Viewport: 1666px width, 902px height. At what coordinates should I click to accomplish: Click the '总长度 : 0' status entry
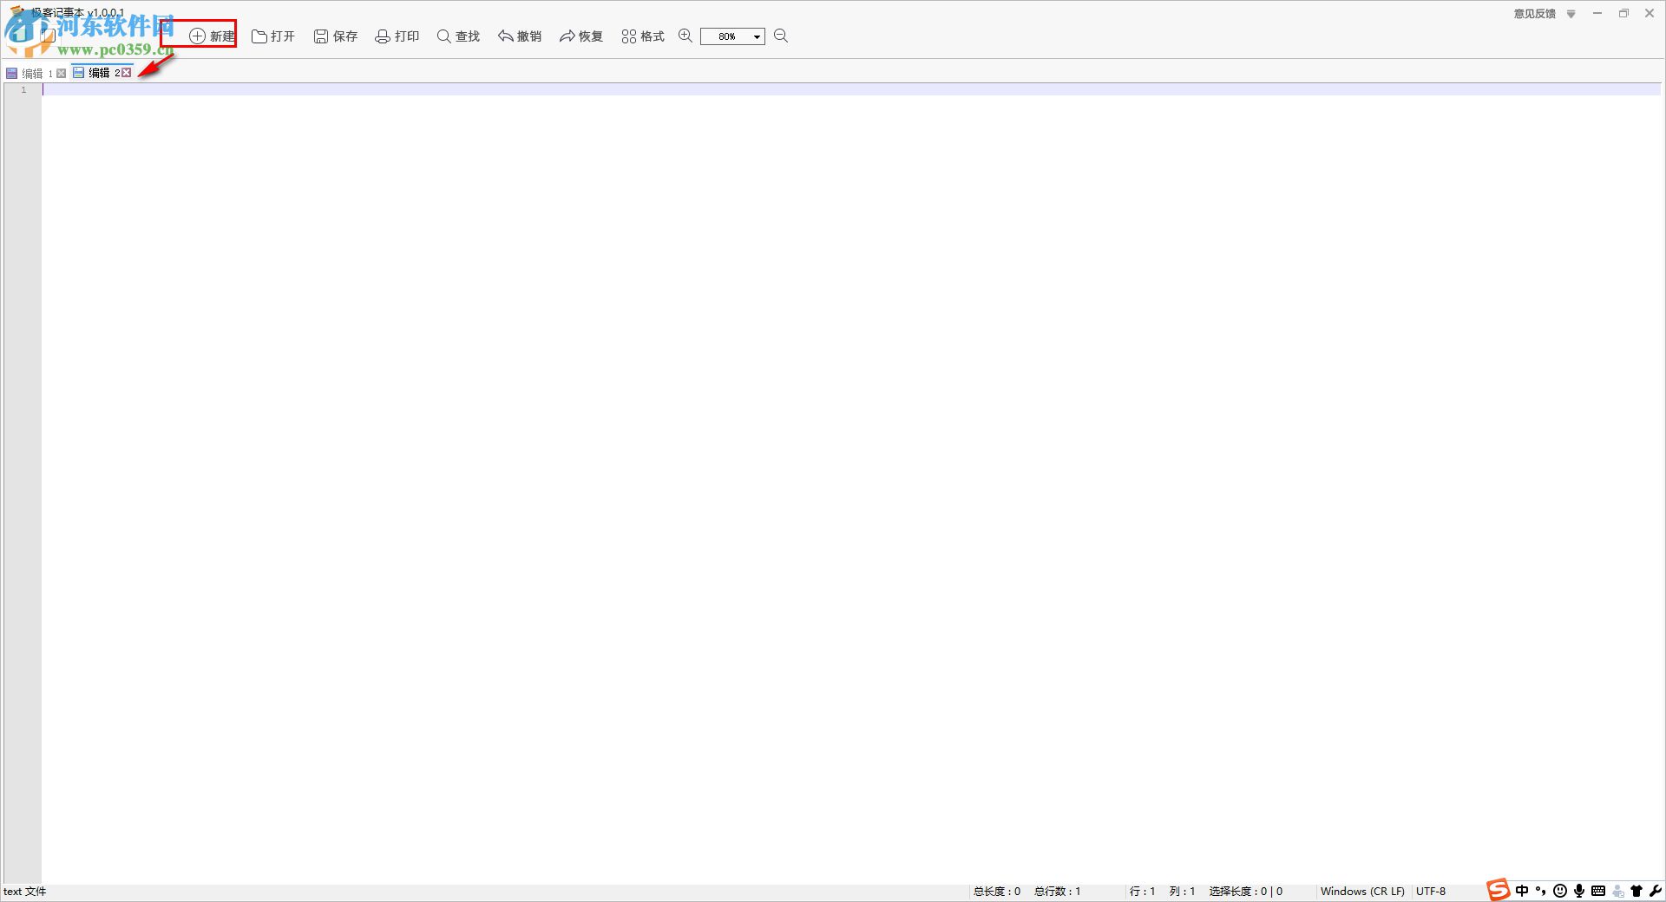pyautogui.click(x=997, y=892)
